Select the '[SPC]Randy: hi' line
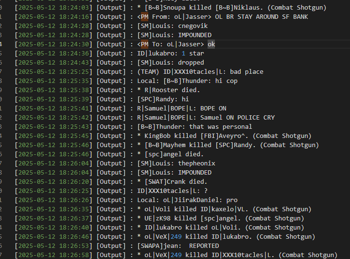Image resolution: width=350 pixels, height=259 pixels. pyautogui.click(x=102, y=99)
